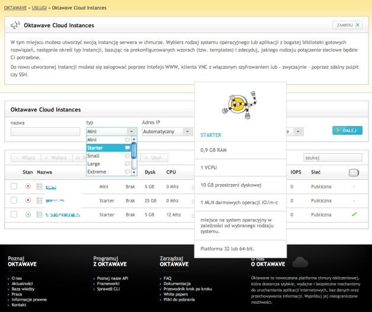Click the DALEJ button

347,130
